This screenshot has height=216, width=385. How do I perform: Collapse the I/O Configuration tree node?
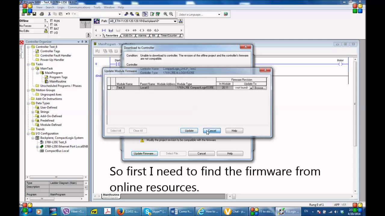pyautogui.click(x=28, y=133)
